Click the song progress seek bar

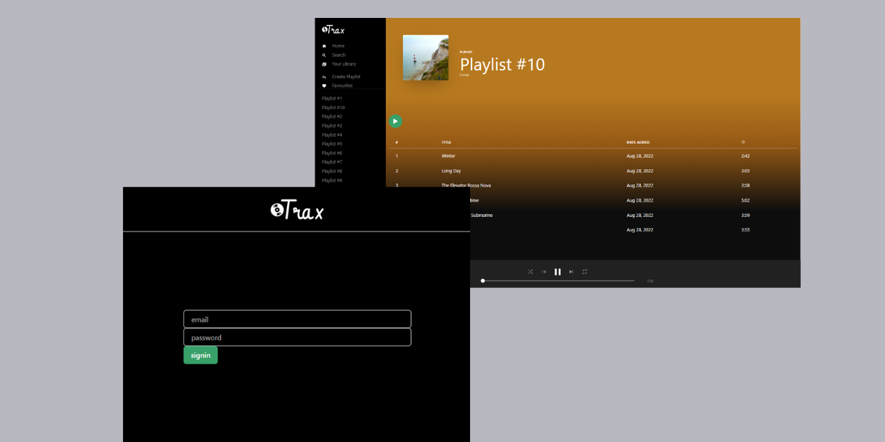tap(558, 281)
